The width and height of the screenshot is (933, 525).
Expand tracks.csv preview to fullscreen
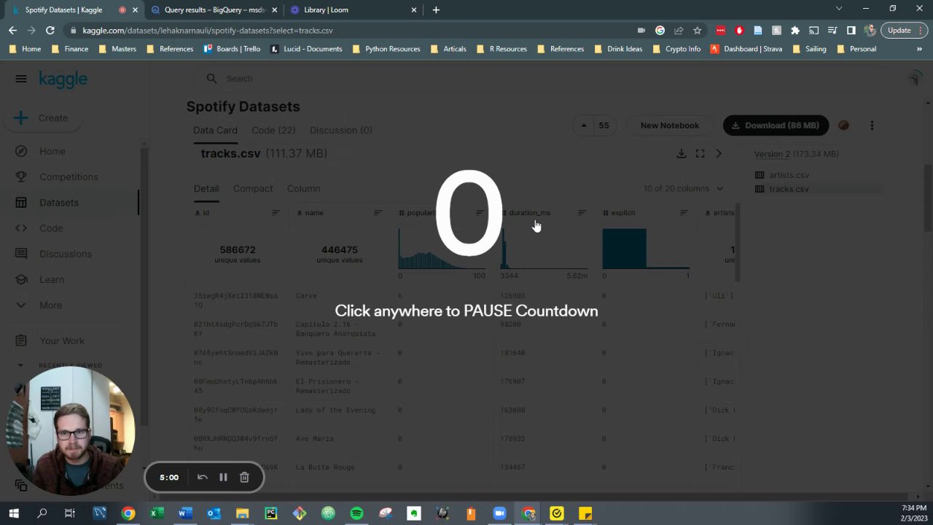point(700,154)
